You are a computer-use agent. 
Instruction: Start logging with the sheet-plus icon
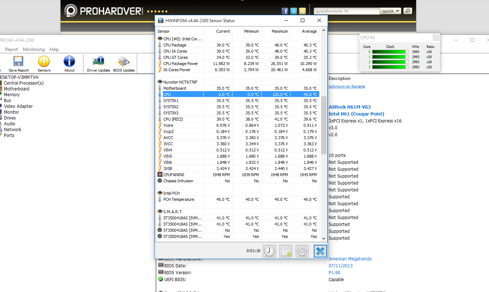click(286, 251)
